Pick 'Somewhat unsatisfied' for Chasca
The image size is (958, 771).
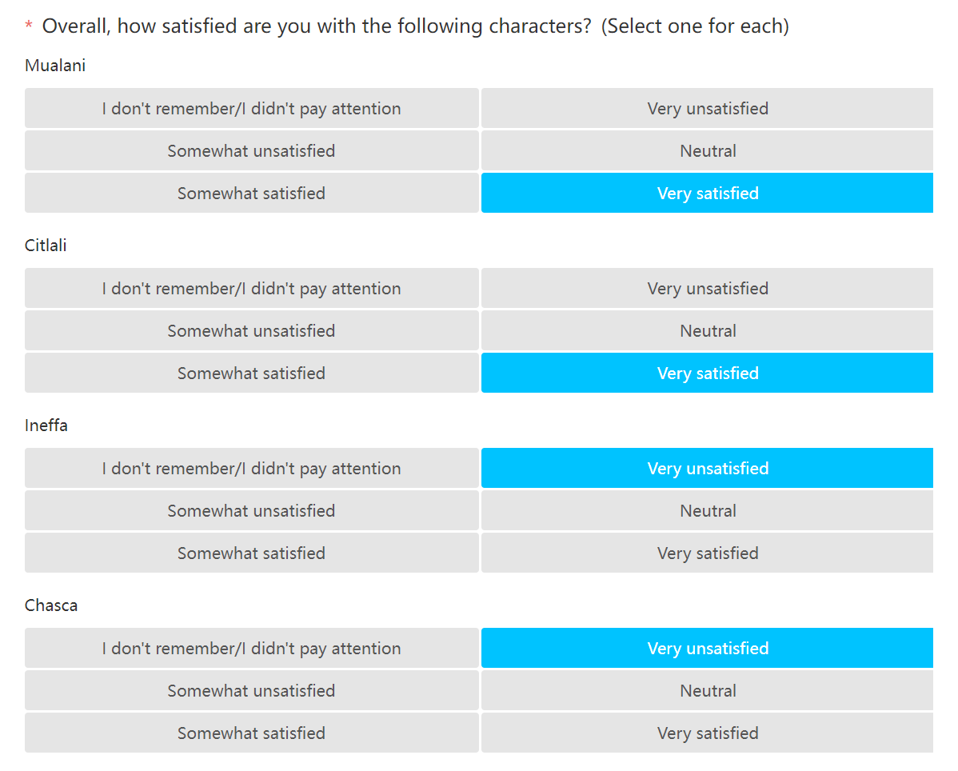[x=252, y=690]
